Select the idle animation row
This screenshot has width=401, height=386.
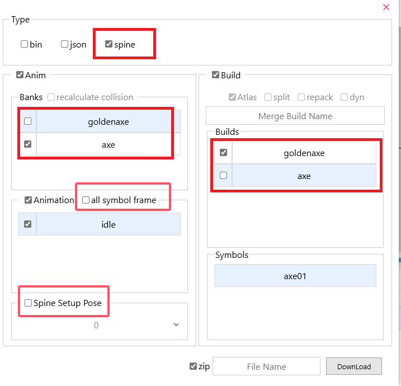pos(108,224)
